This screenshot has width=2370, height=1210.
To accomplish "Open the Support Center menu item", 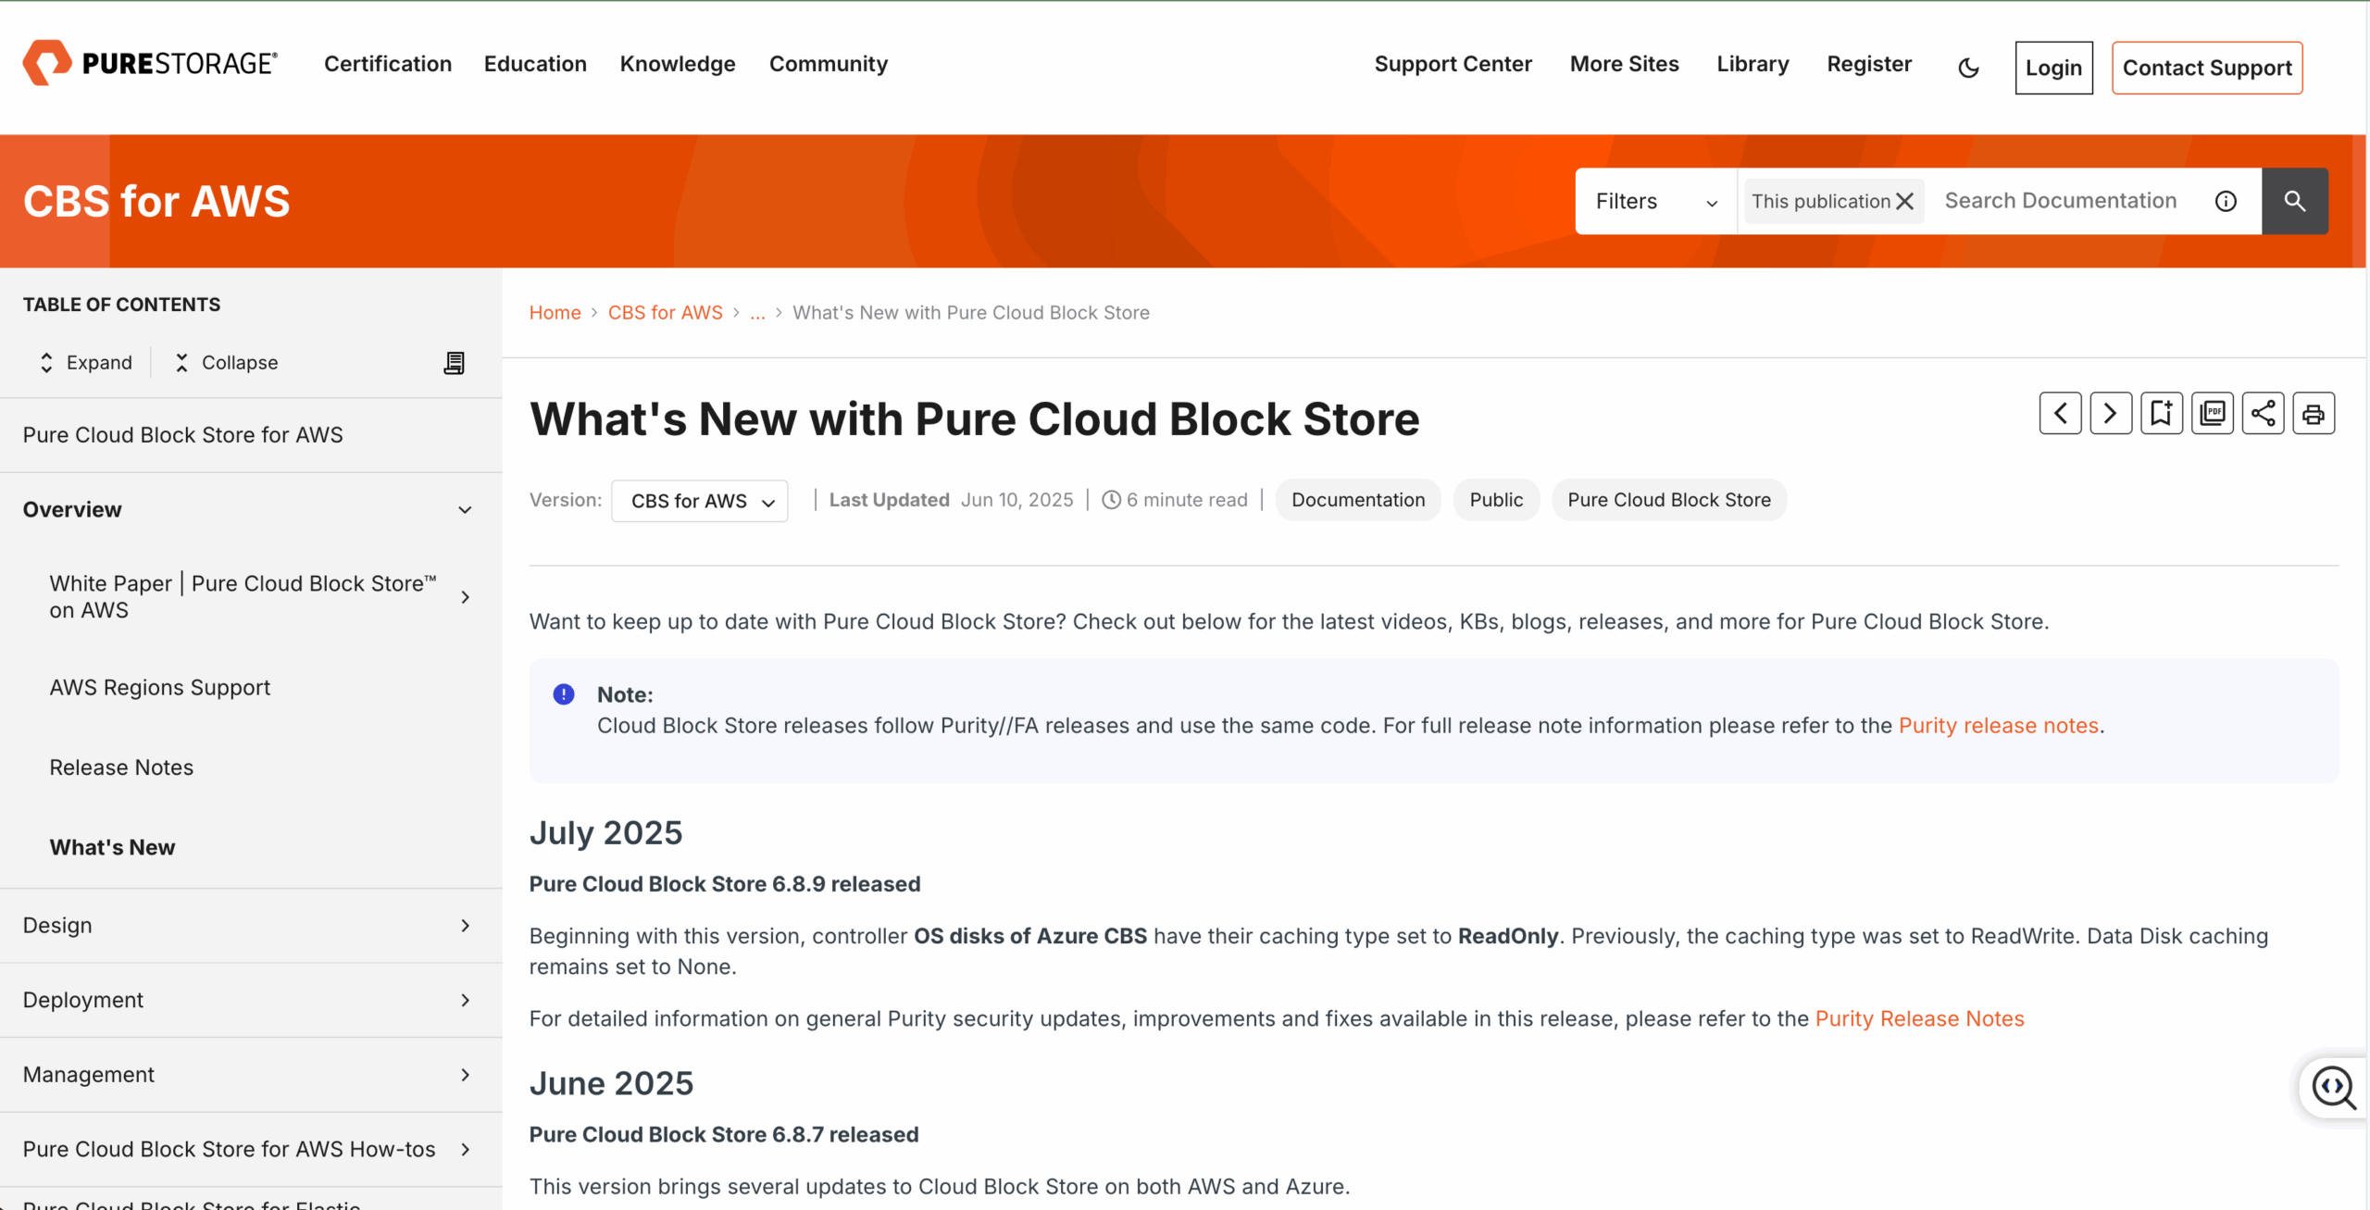I will click(1453, 64).
